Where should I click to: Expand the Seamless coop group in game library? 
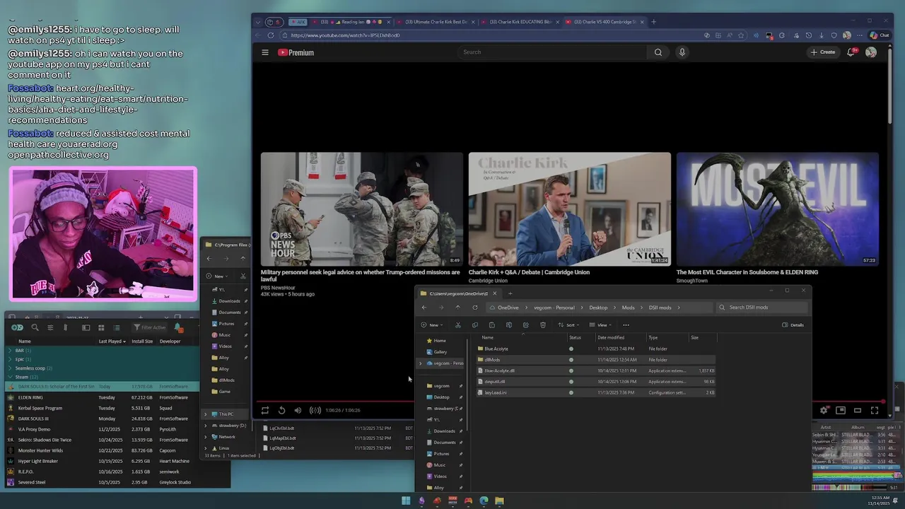8,368
